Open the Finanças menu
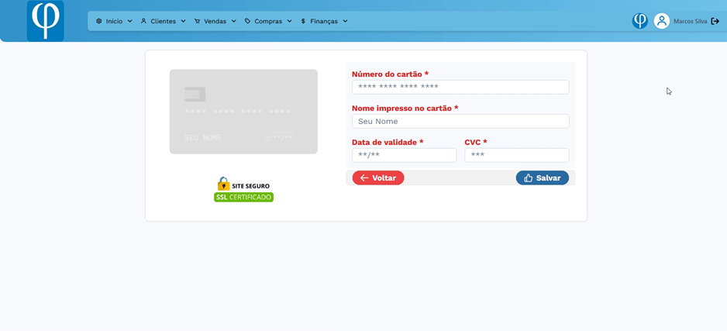 [x=324, y=21]
